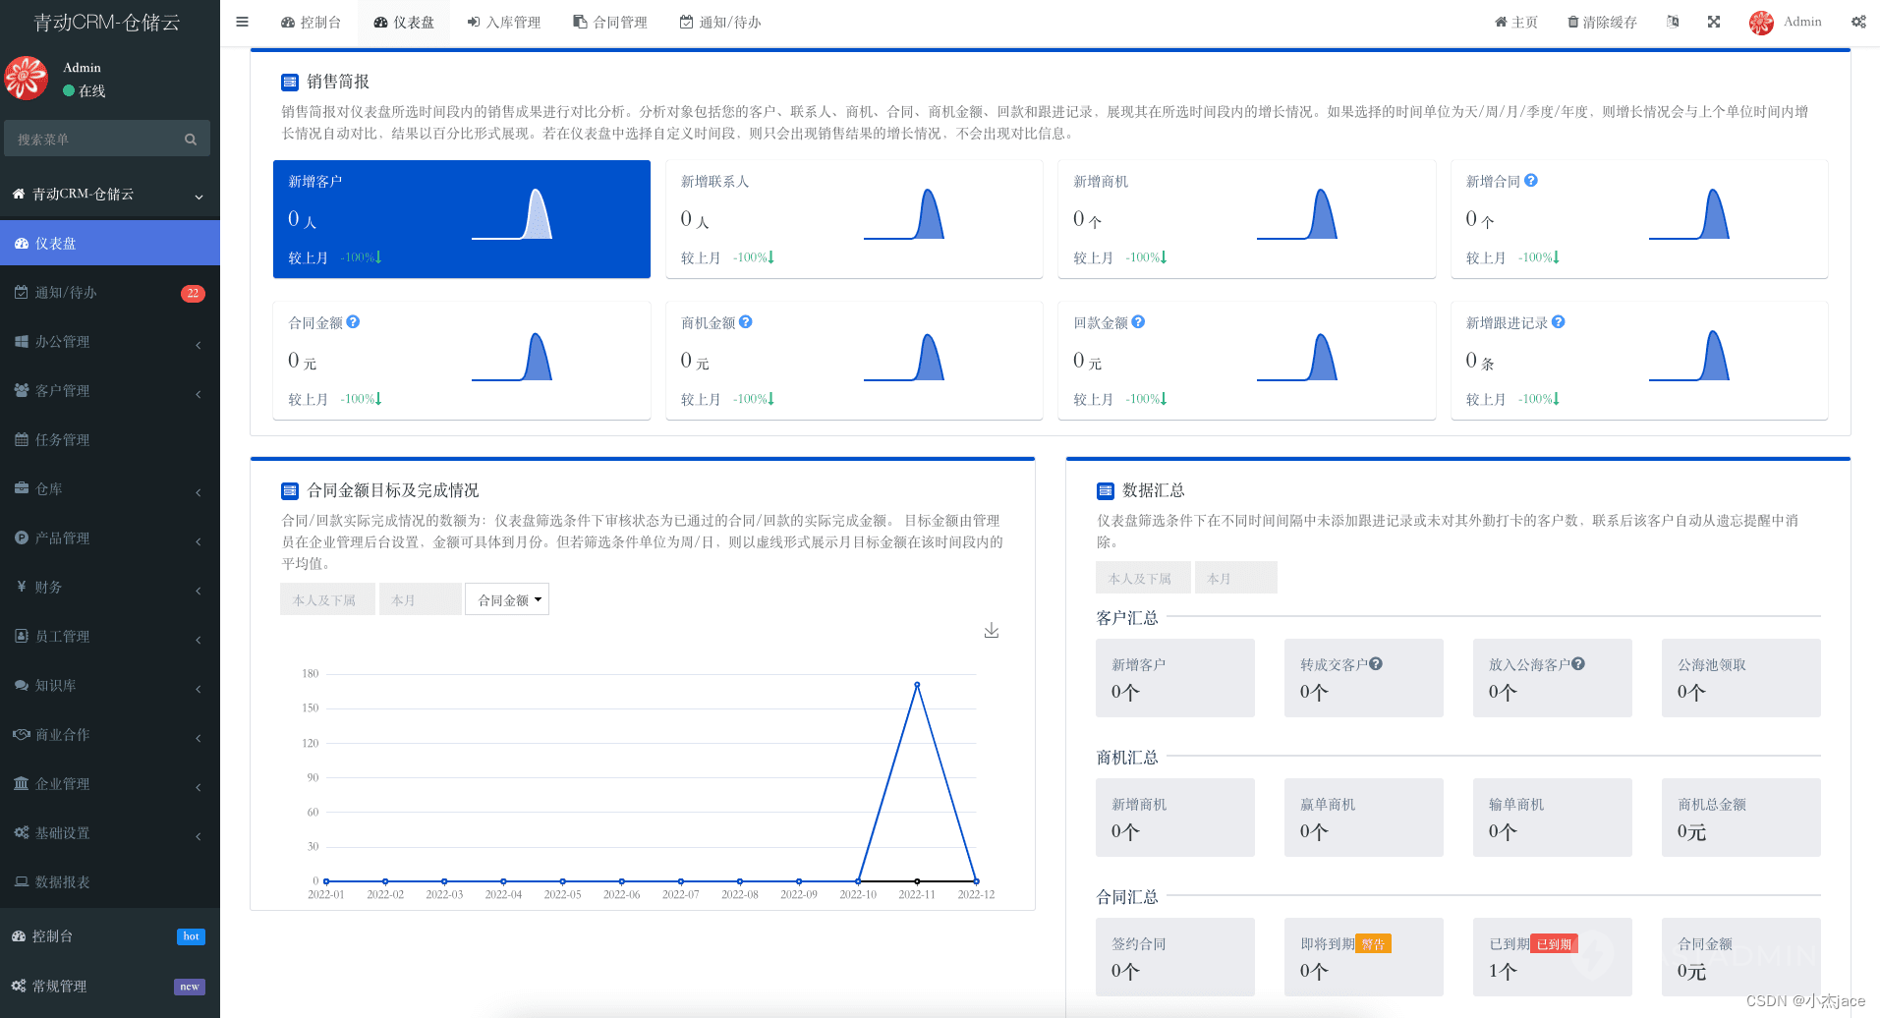Open 任务管理 in the sidebar
The image size is (1880, 1018).
pos(110,439)
